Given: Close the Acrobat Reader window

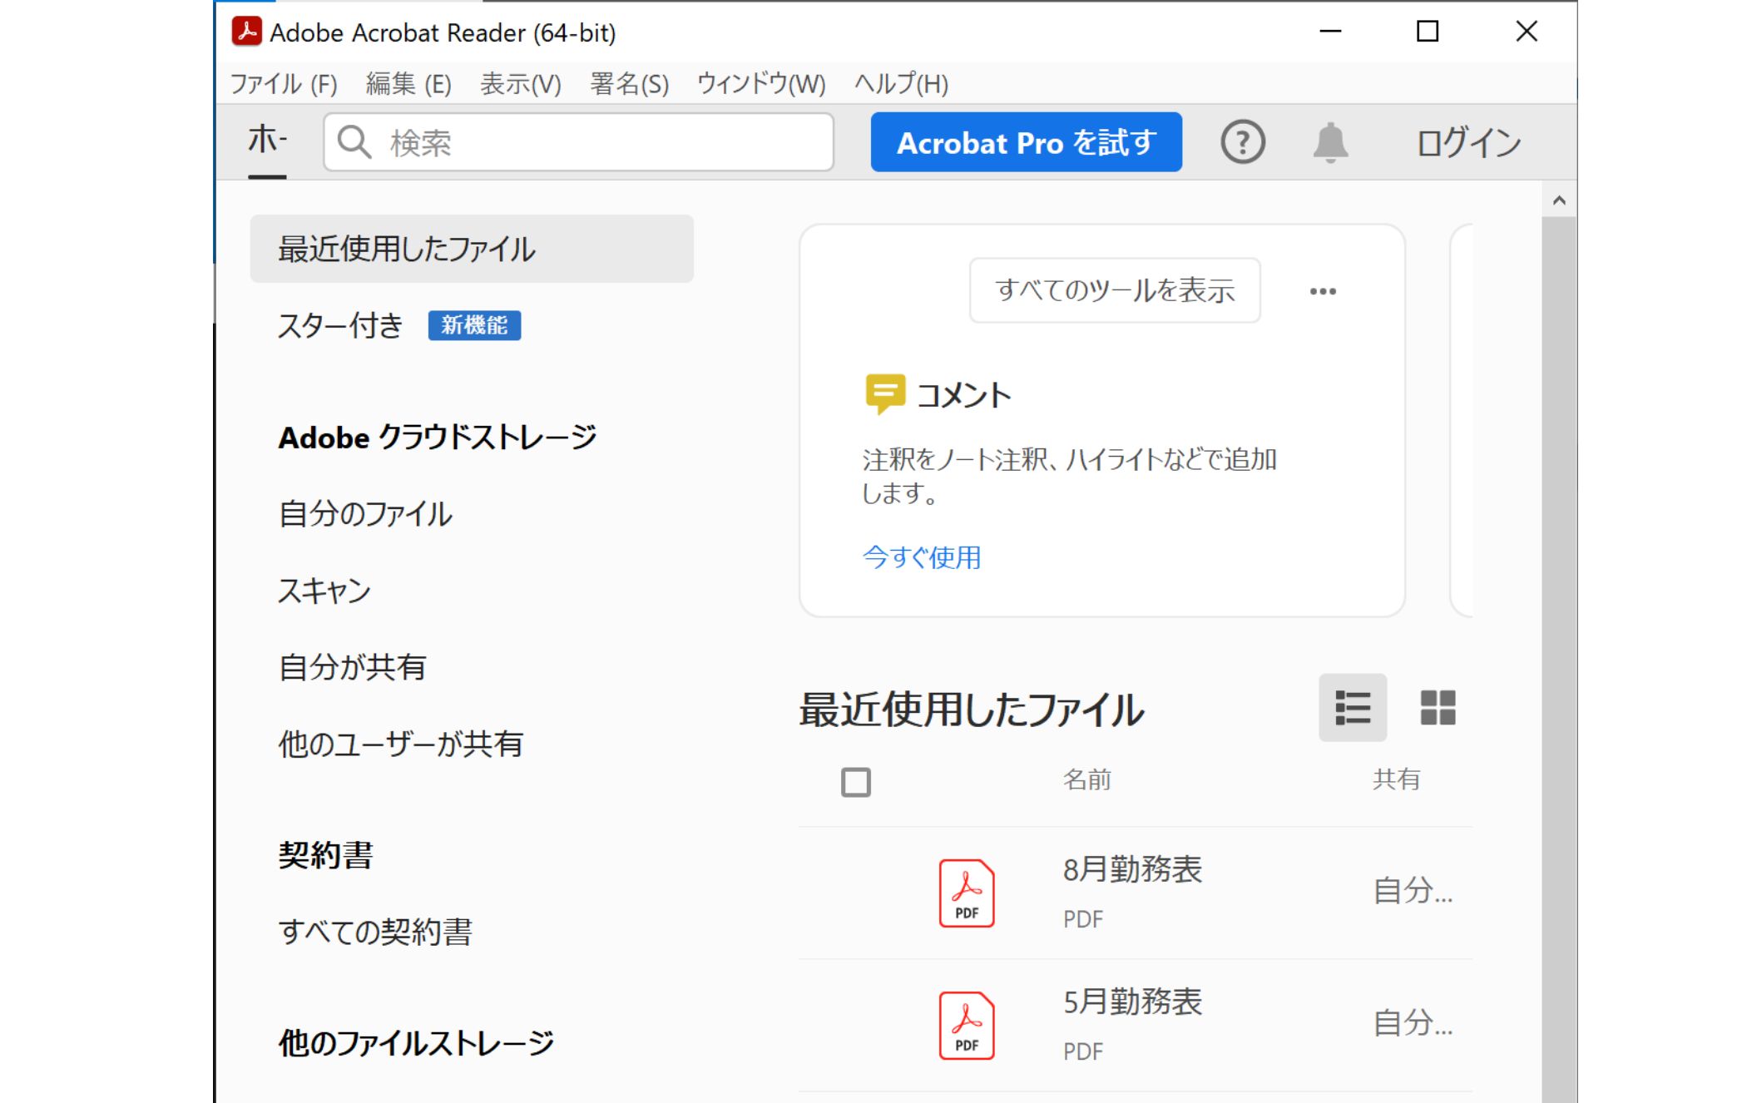Looking at the screenshot, I should click(x=1527, y=32).
